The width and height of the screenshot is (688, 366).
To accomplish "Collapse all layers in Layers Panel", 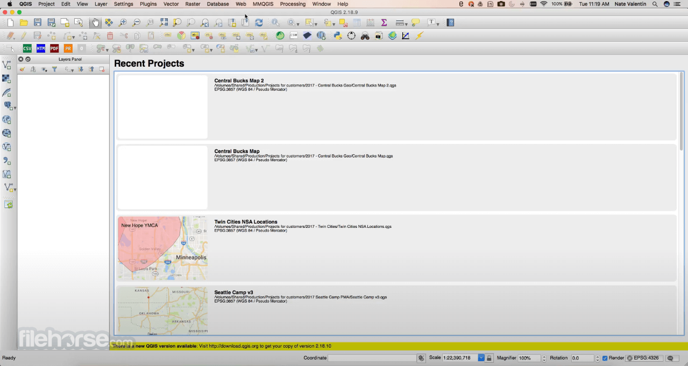I will (91, 69).
